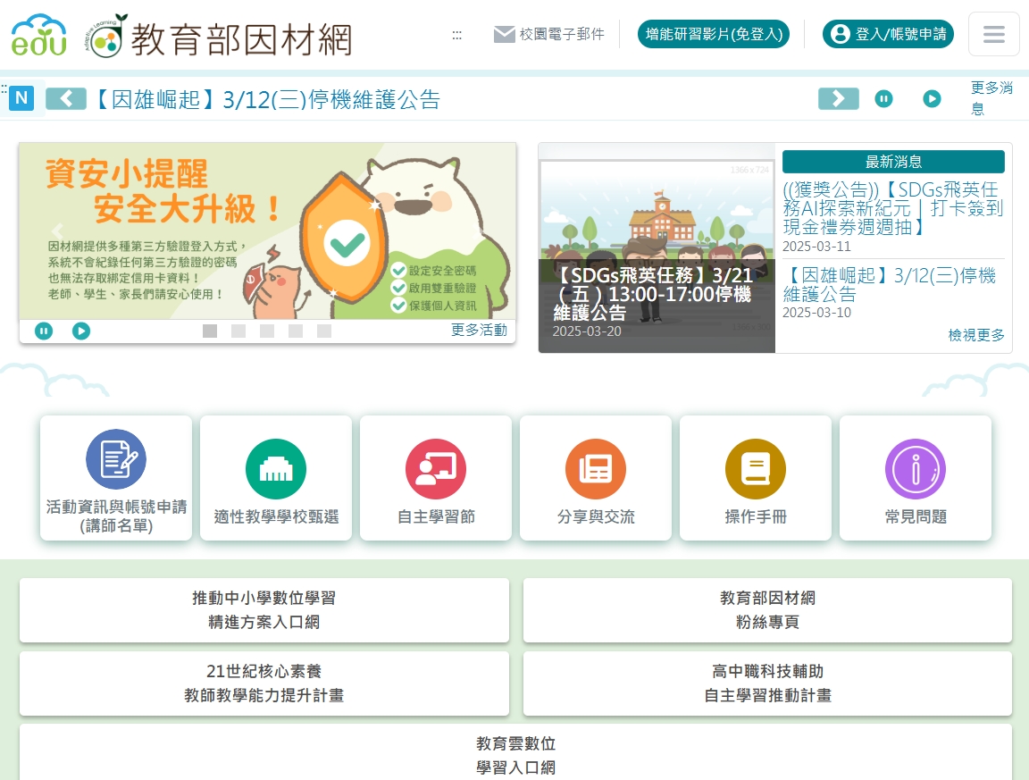The height and width of the screenshot is (780, 1029).
Task: Click the 2025-03-10 news date
Action: pos(816,313)
